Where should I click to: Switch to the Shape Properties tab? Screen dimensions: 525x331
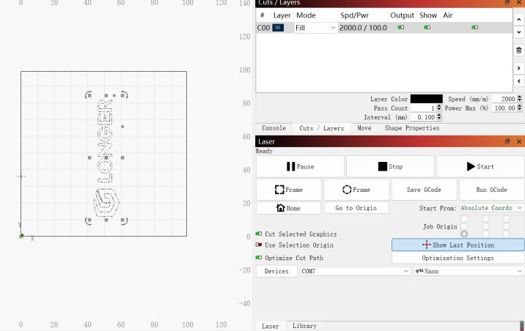pyautogui.click(x=412, y=128)
